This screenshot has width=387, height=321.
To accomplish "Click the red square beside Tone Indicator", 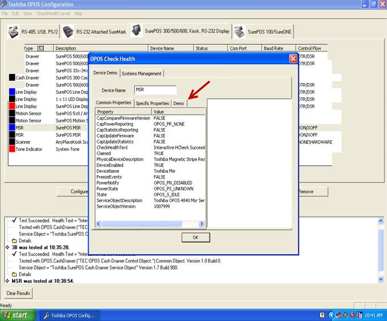I will [12, 149].
